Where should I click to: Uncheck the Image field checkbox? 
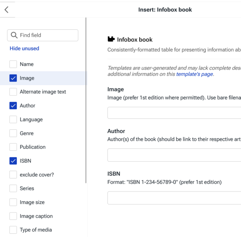pyautogui.click(x=13, y=78)
